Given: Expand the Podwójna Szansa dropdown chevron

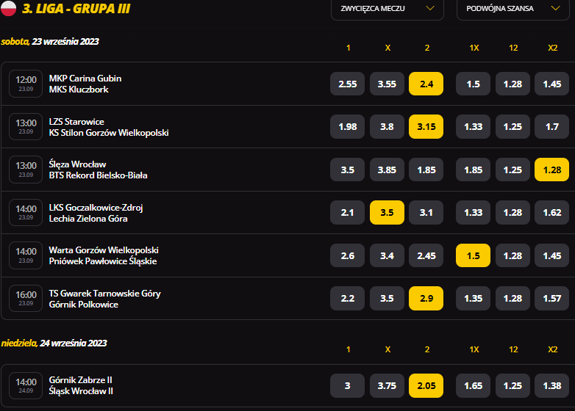Looking at the screenshot, I should tap(556, 8).
